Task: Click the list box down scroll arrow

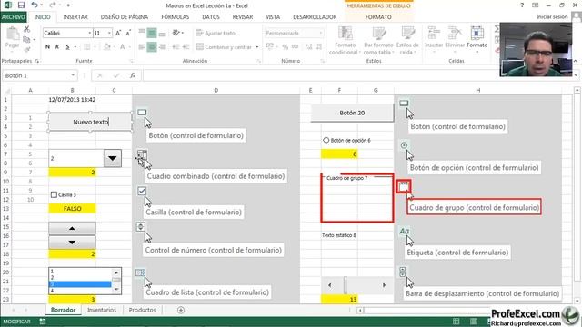Action: coord(116,289)
